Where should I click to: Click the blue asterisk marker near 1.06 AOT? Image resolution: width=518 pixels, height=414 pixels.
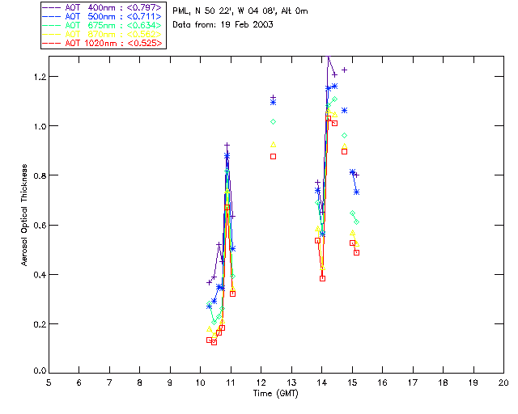click(344, 111)
